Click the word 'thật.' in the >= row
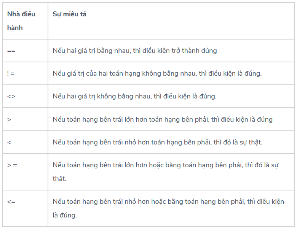Screen dimensions: 297x230 click(60, 179)
